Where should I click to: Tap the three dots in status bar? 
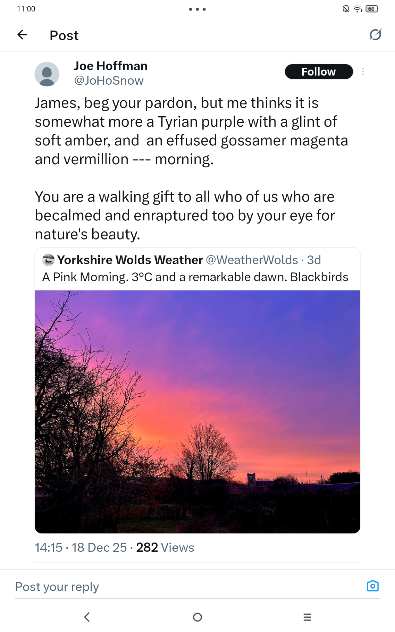[x=197, y=9]
